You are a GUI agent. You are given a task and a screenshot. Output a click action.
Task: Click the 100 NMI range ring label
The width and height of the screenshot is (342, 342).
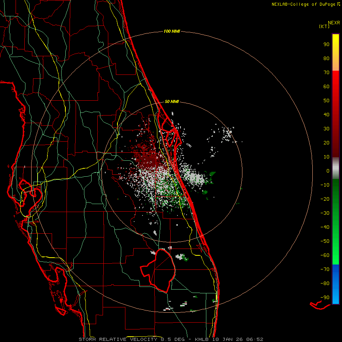click(172, 31)
